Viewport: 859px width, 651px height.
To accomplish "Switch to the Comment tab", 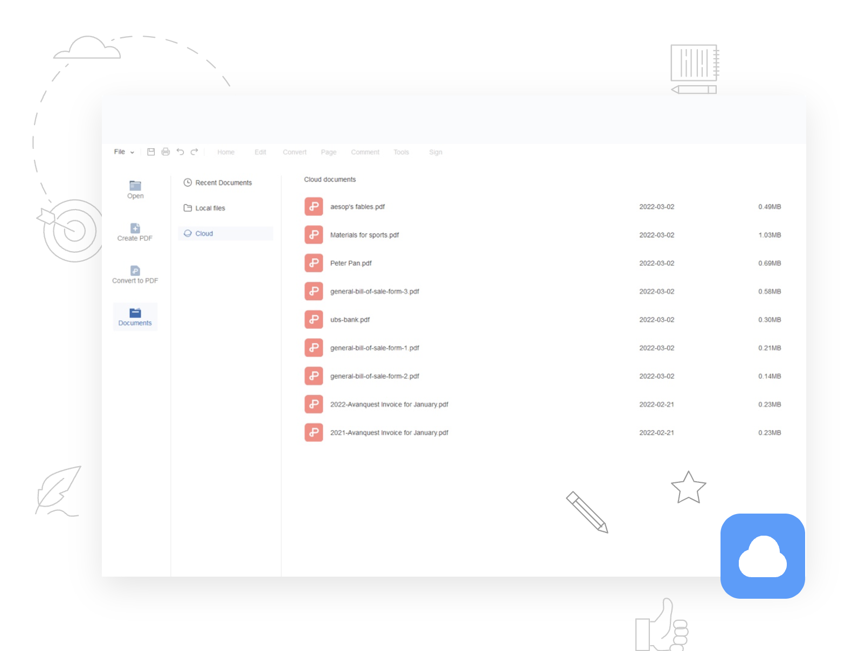I will [365, 153].
